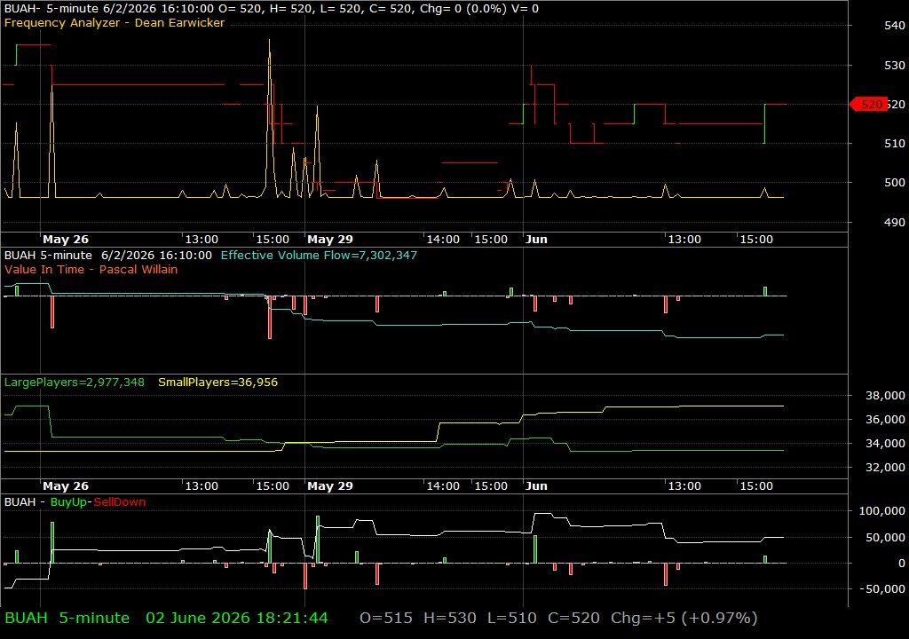Image resolution: width=909 pixels, height=639 pixels.
Task: Click the red 'SellDown' legend label
Action: coord(120,502)
